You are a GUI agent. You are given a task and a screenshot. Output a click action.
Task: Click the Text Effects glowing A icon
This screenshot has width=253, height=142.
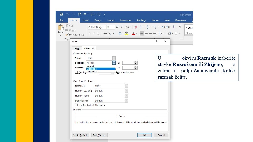120,33
